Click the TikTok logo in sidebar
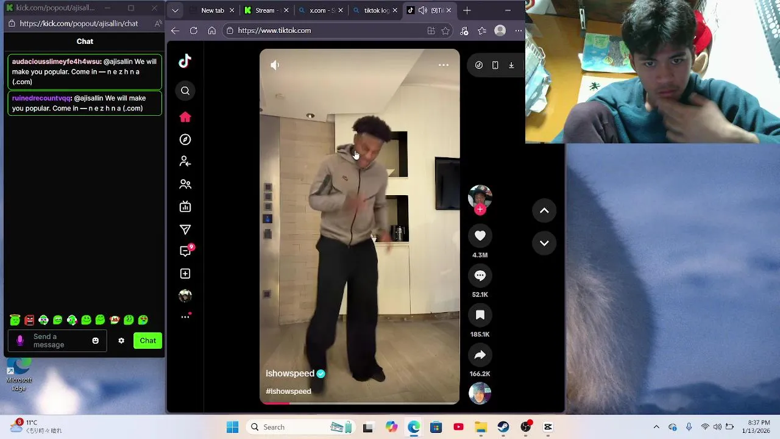780x439 pixels. click(x=185, y=60)
